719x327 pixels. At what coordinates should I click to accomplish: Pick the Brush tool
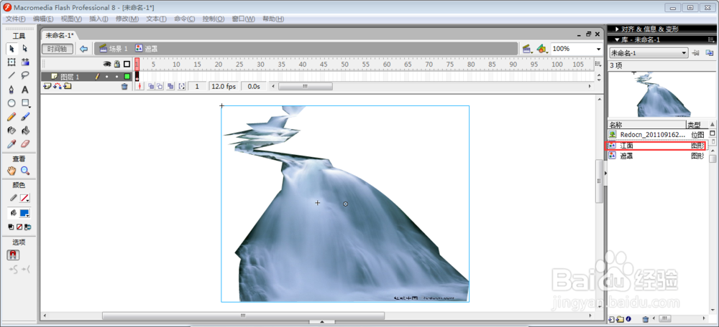point(25,117)
